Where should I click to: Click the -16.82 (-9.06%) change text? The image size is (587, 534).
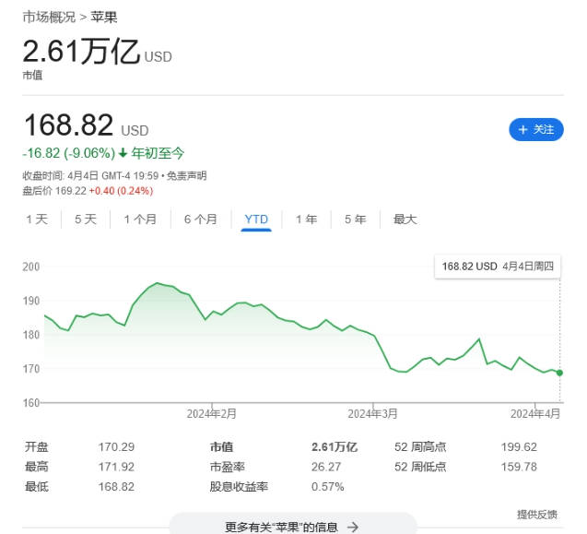(69, 153)
